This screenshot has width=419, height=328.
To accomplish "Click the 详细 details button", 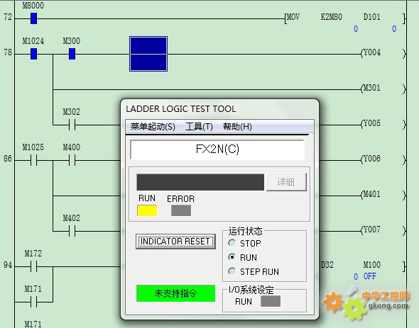I will [286, 182].
